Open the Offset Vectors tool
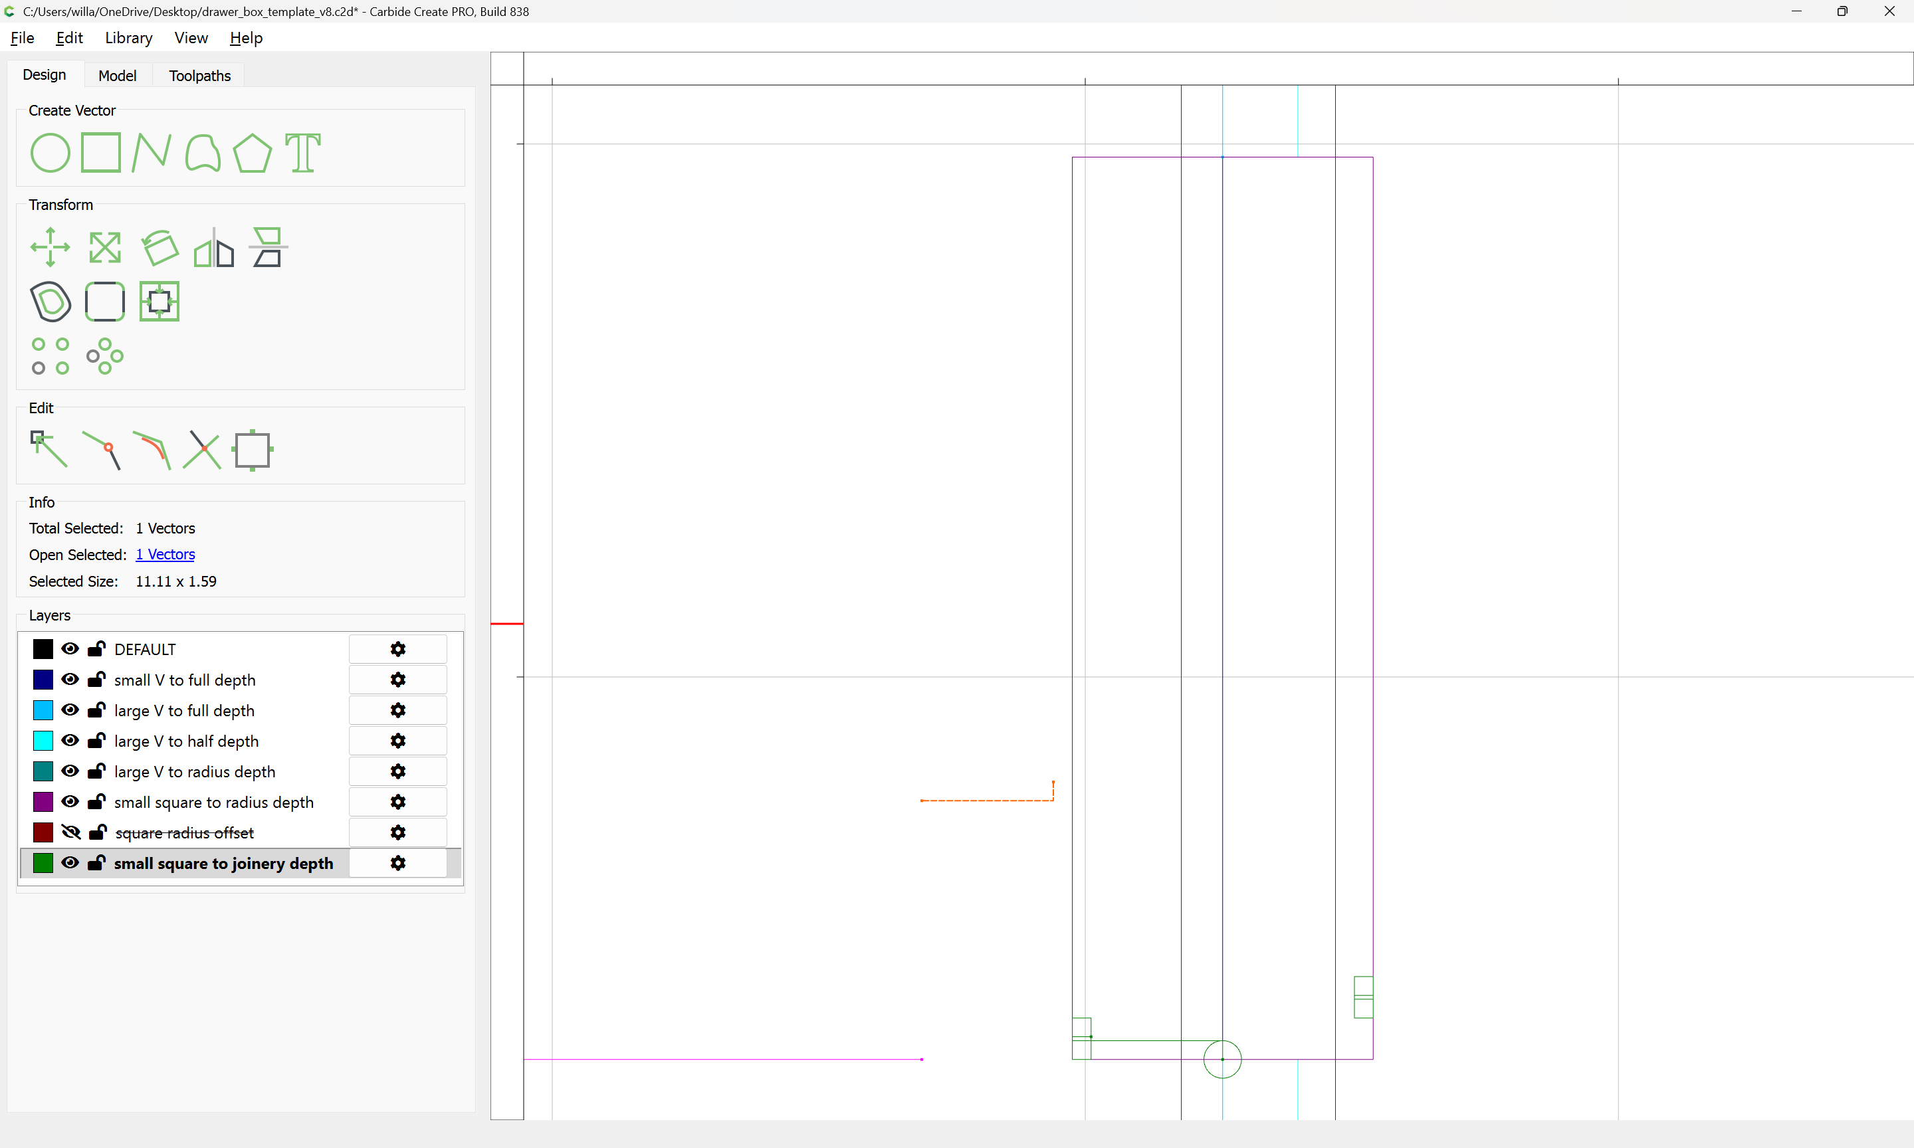This screenshot has width=1914, height=1148. tap(50, 302)
